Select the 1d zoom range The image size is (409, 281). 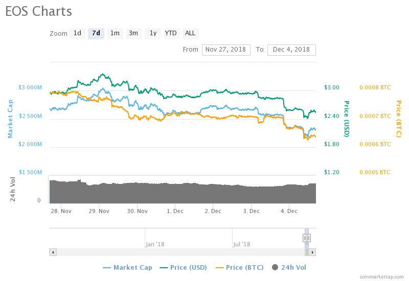pos(77,33)
